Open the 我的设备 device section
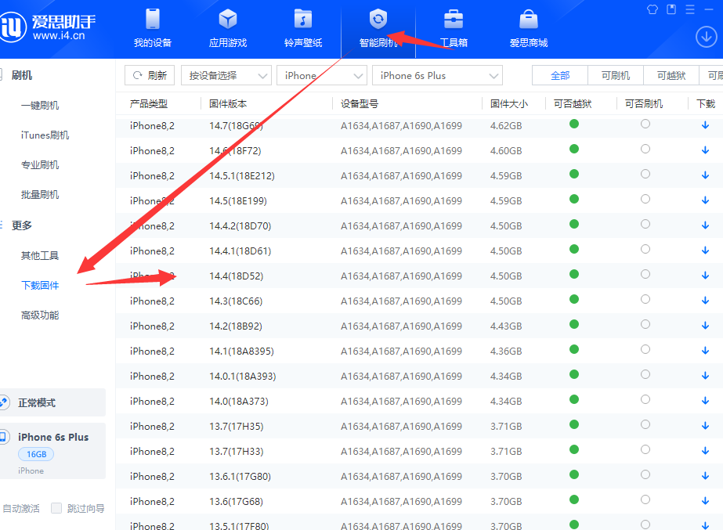The height and width of the screenshot is (530, 723). (x=153, y=28)
